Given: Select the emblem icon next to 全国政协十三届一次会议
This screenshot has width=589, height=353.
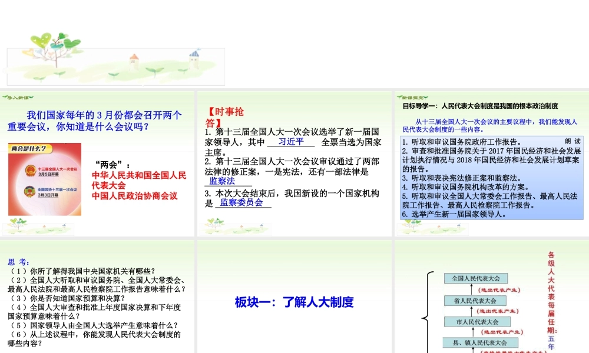Looking at the screenshot, I should pyautogui.click(x=29, y=192).
